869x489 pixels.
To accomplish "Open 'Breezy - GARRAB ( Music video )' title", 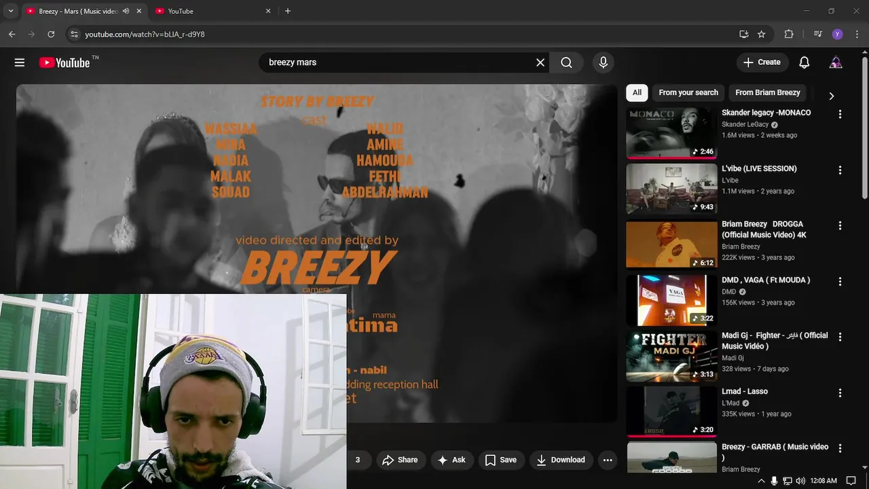I will (x=775, y=452).
